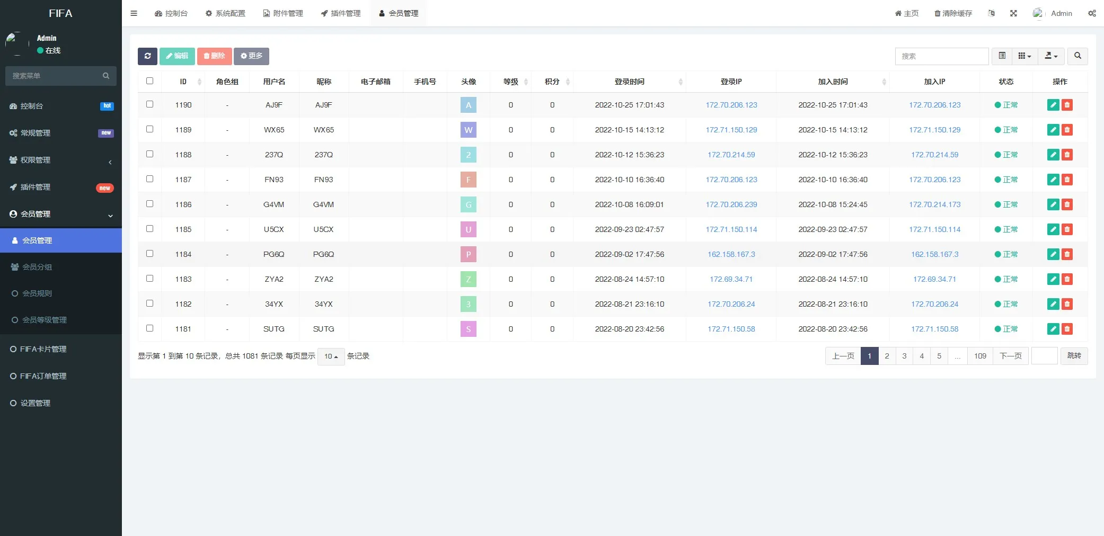
Task: Delete row 1183 with red trash icon
Action: 1067,279
